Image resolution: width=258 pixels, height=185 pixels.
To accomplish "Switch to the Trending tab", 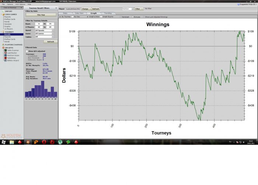I will pos(108,13).
